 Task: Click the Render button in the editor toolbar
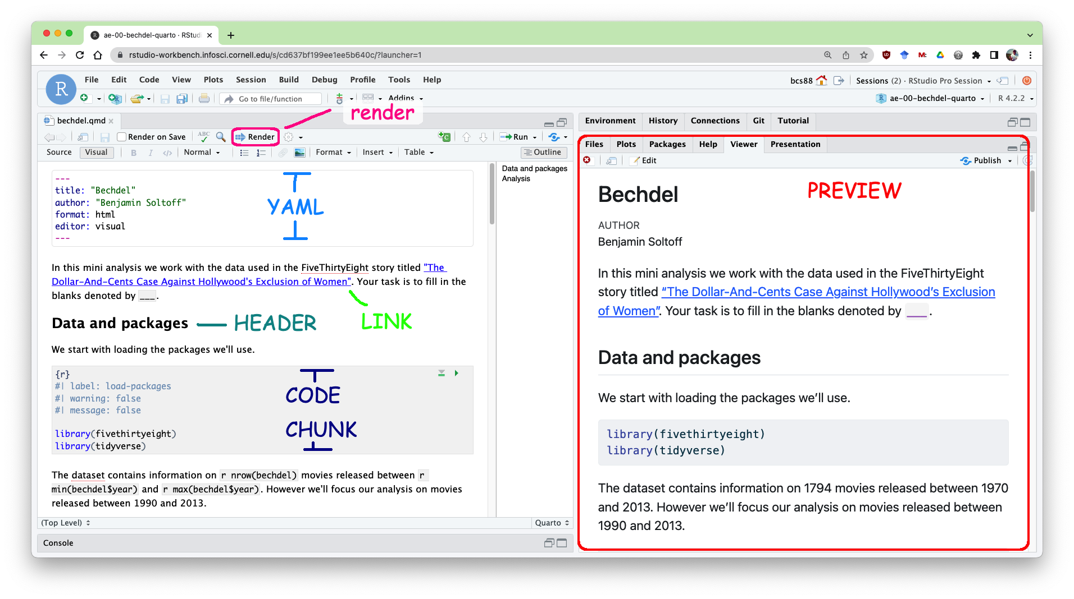[x=255, y=137]
